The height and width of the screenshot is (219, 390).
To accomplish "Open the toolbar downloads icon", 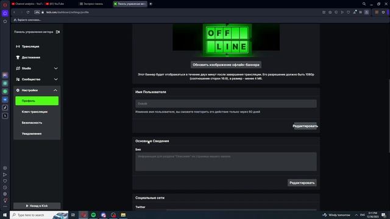I will [x=355, y=12].
